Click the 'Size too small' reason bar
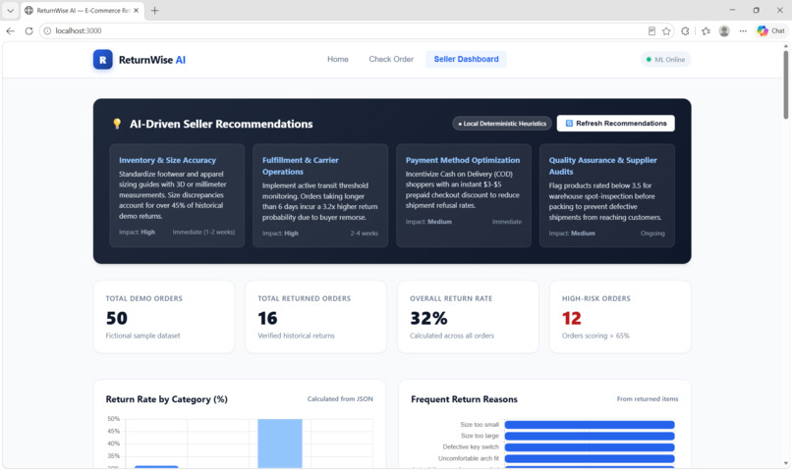Viewport: 792px width, 470px height. pyautogui.click(x=590, y=425)
